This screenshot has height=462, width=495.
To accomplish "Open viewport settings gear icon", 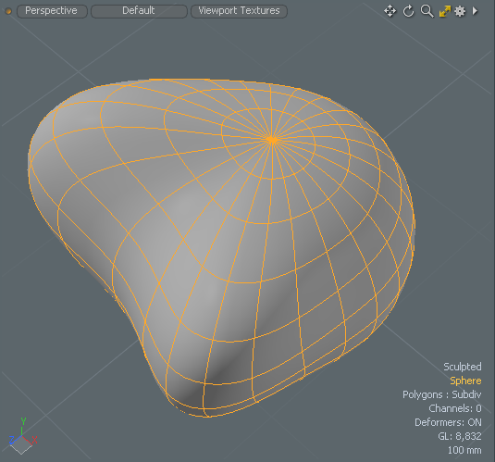I will point(460,11).
